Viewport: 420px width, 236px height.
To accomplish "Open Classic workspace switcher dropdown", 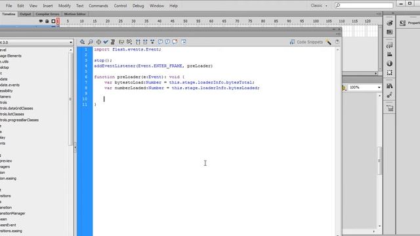I will point(319,6).
